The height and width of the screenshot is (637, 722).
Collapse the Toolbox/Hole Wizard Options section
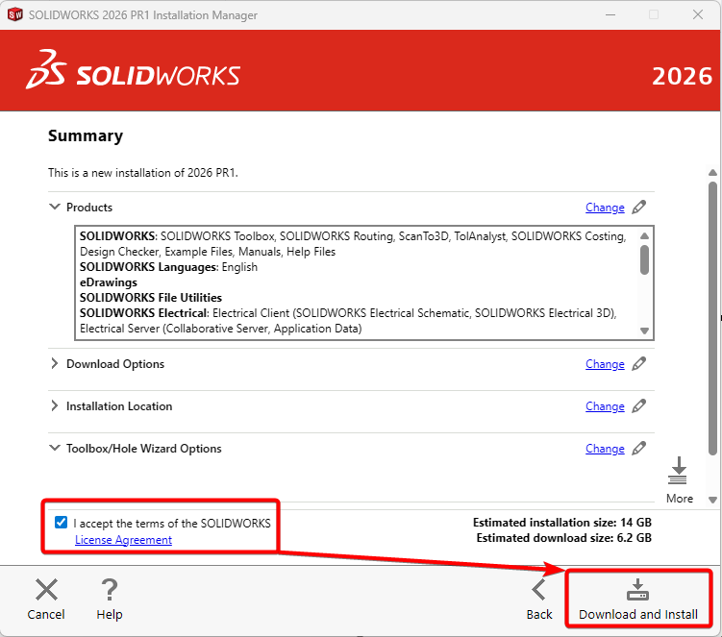(x=54, y=449)
